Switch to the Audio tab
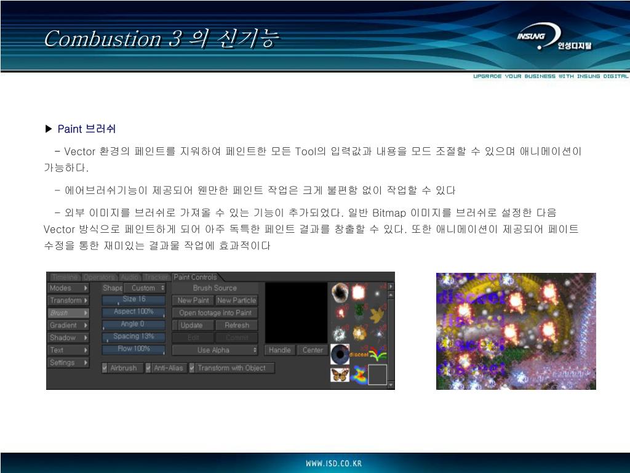 tap(130, 277)
